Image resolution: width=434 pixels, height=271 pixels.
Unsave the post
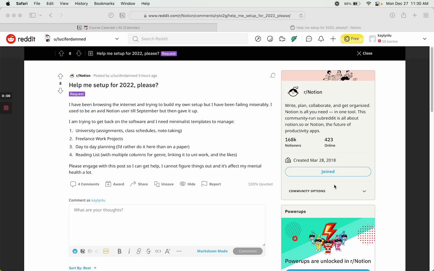(x=164, y=184)
